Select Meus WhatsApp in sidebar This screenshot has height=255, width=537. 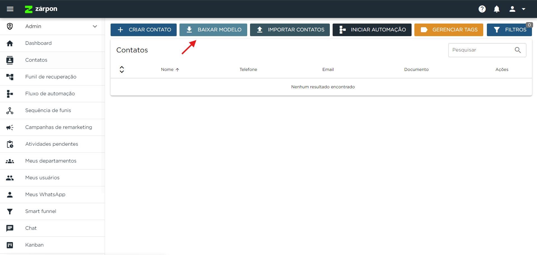pyautogui.click(x=45, y=194)
